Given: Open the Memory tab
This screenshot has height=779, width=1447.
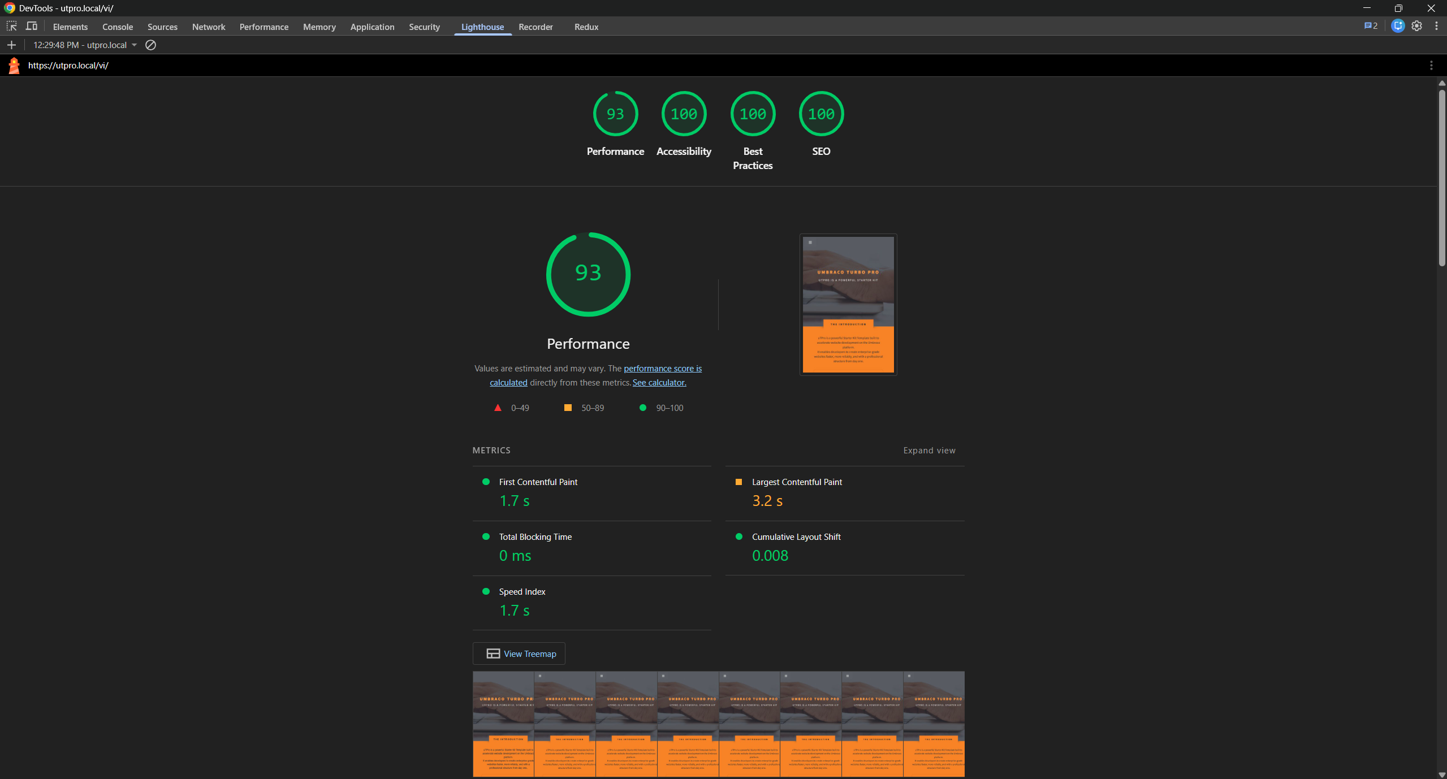Looking at the screenshot, I should [319, 27].
